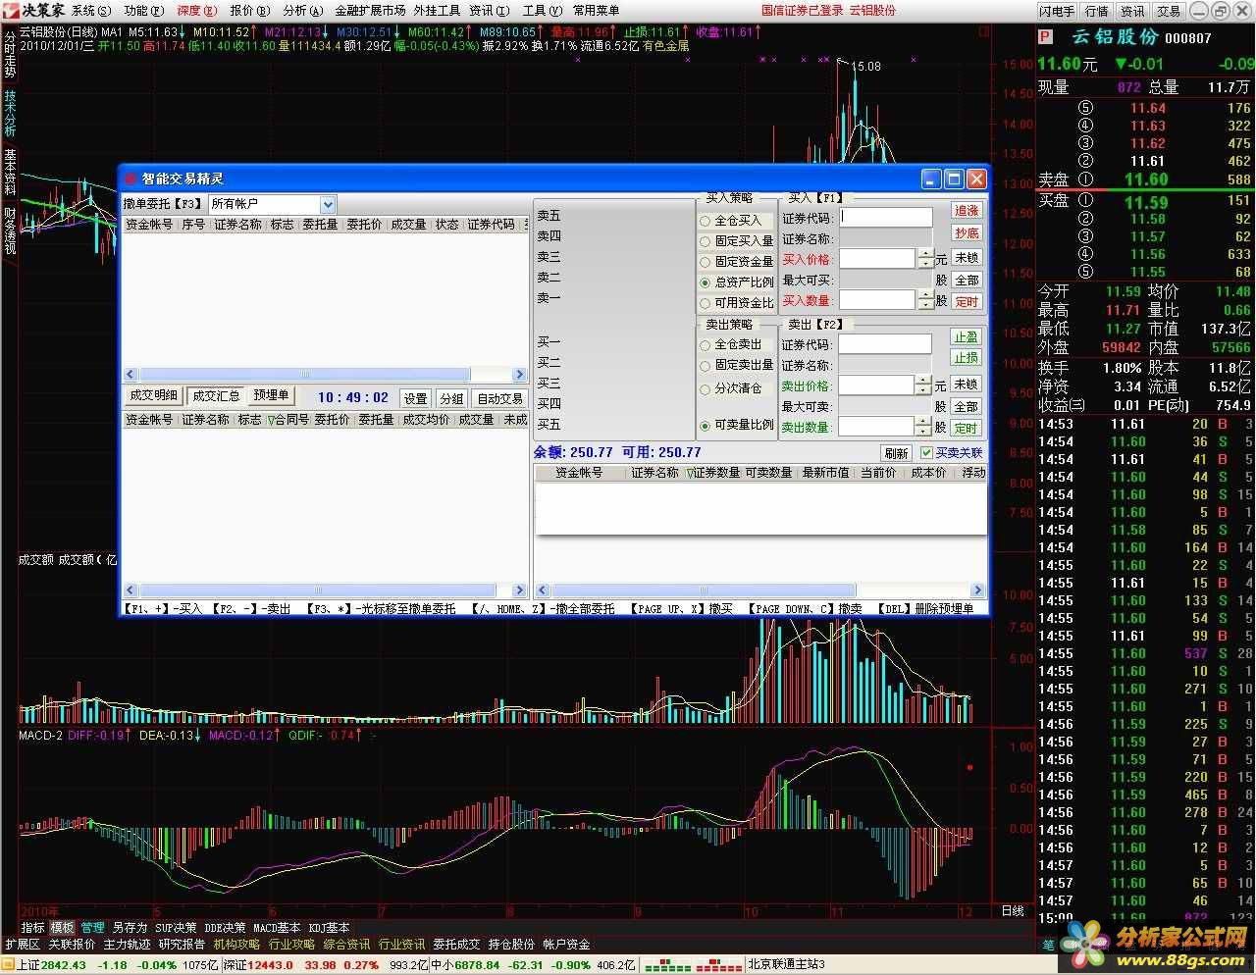Open the 外挂工具 menu
The height and width of the screenshot is (975, 1256).
pos(437,10)
